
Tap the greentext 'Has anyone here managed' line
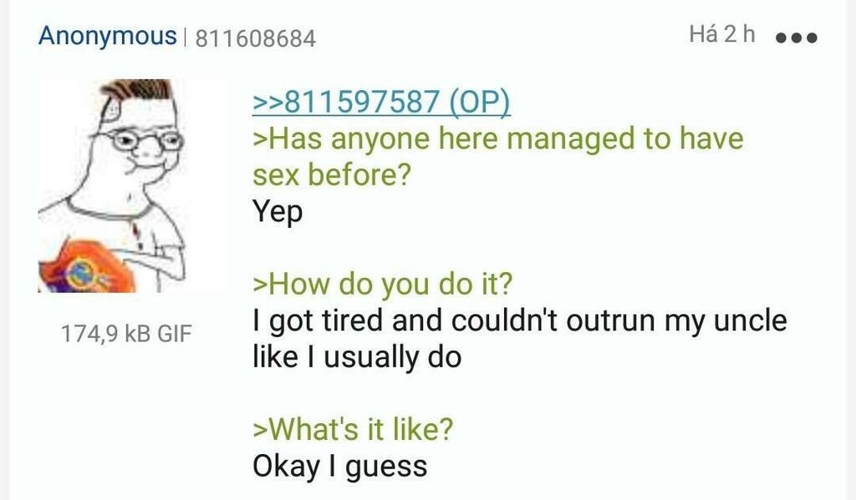498,139
